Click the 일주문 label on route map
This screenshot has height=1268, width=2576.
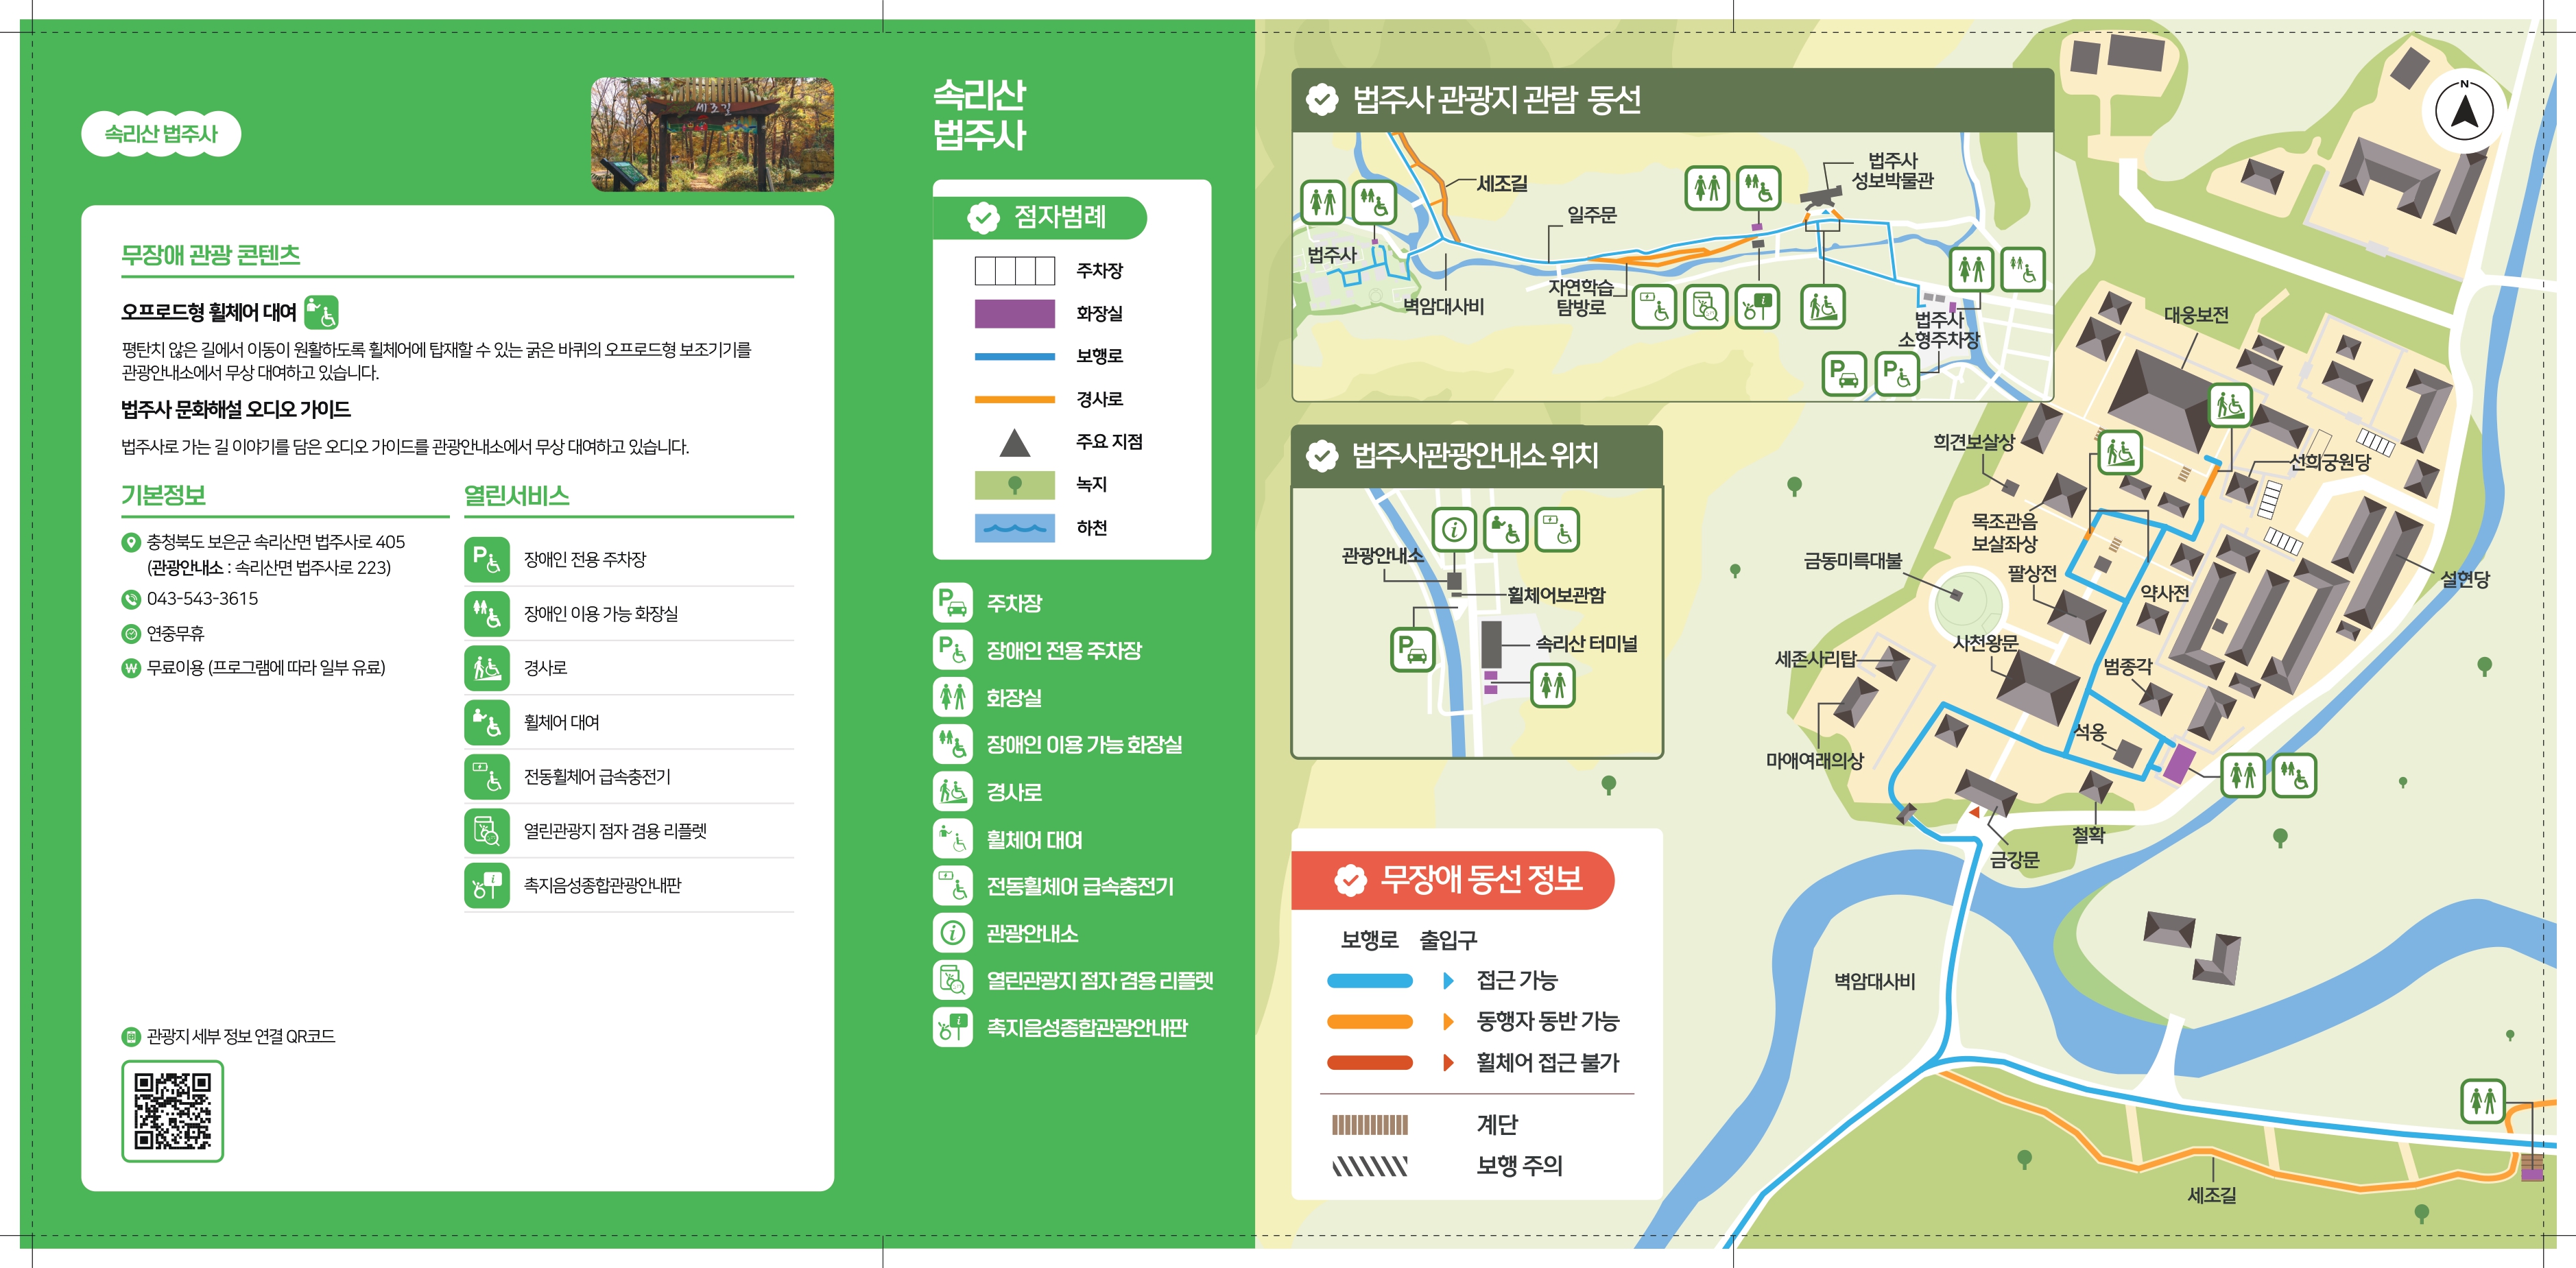pyautogui.click(x=1592, y=215)
